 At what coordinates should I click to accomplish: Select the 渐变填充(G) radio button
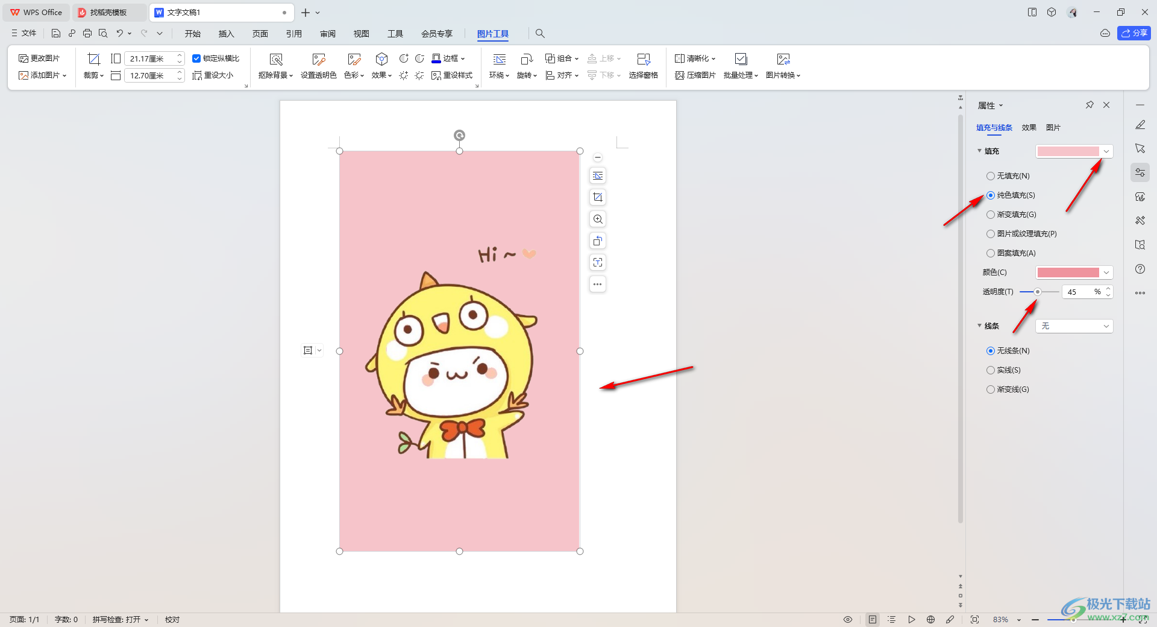991,215
